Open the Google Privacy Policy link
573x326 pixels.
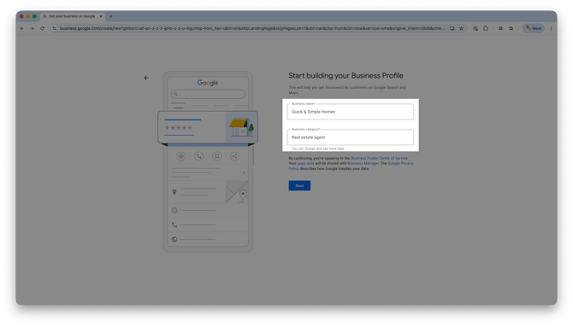tap(400, 163)
